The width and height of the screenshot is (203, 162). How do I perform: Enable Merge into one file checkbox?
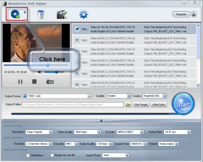[x=52, y=155]
